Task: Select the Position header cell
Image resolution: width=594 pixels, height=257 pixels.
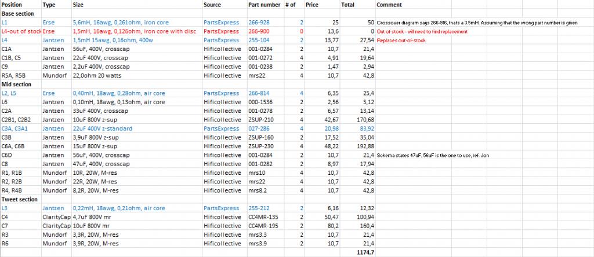Action: 21,5
